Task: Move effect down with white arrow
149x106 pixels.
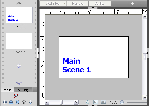Action: click(141, 4)
